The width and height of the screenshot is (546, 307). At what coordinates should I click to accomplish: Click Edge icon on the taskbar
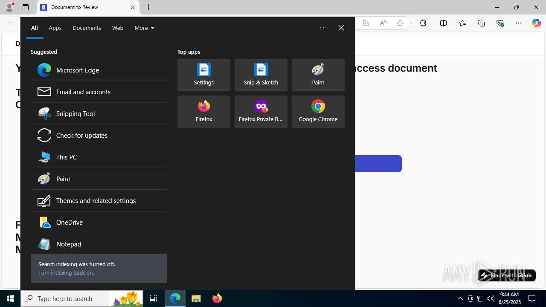tap(175, 298)
